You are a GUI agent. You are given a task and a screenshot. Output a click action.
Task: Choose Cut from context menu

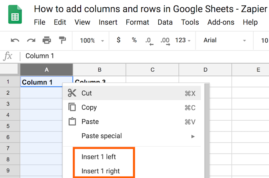(132, 93)
